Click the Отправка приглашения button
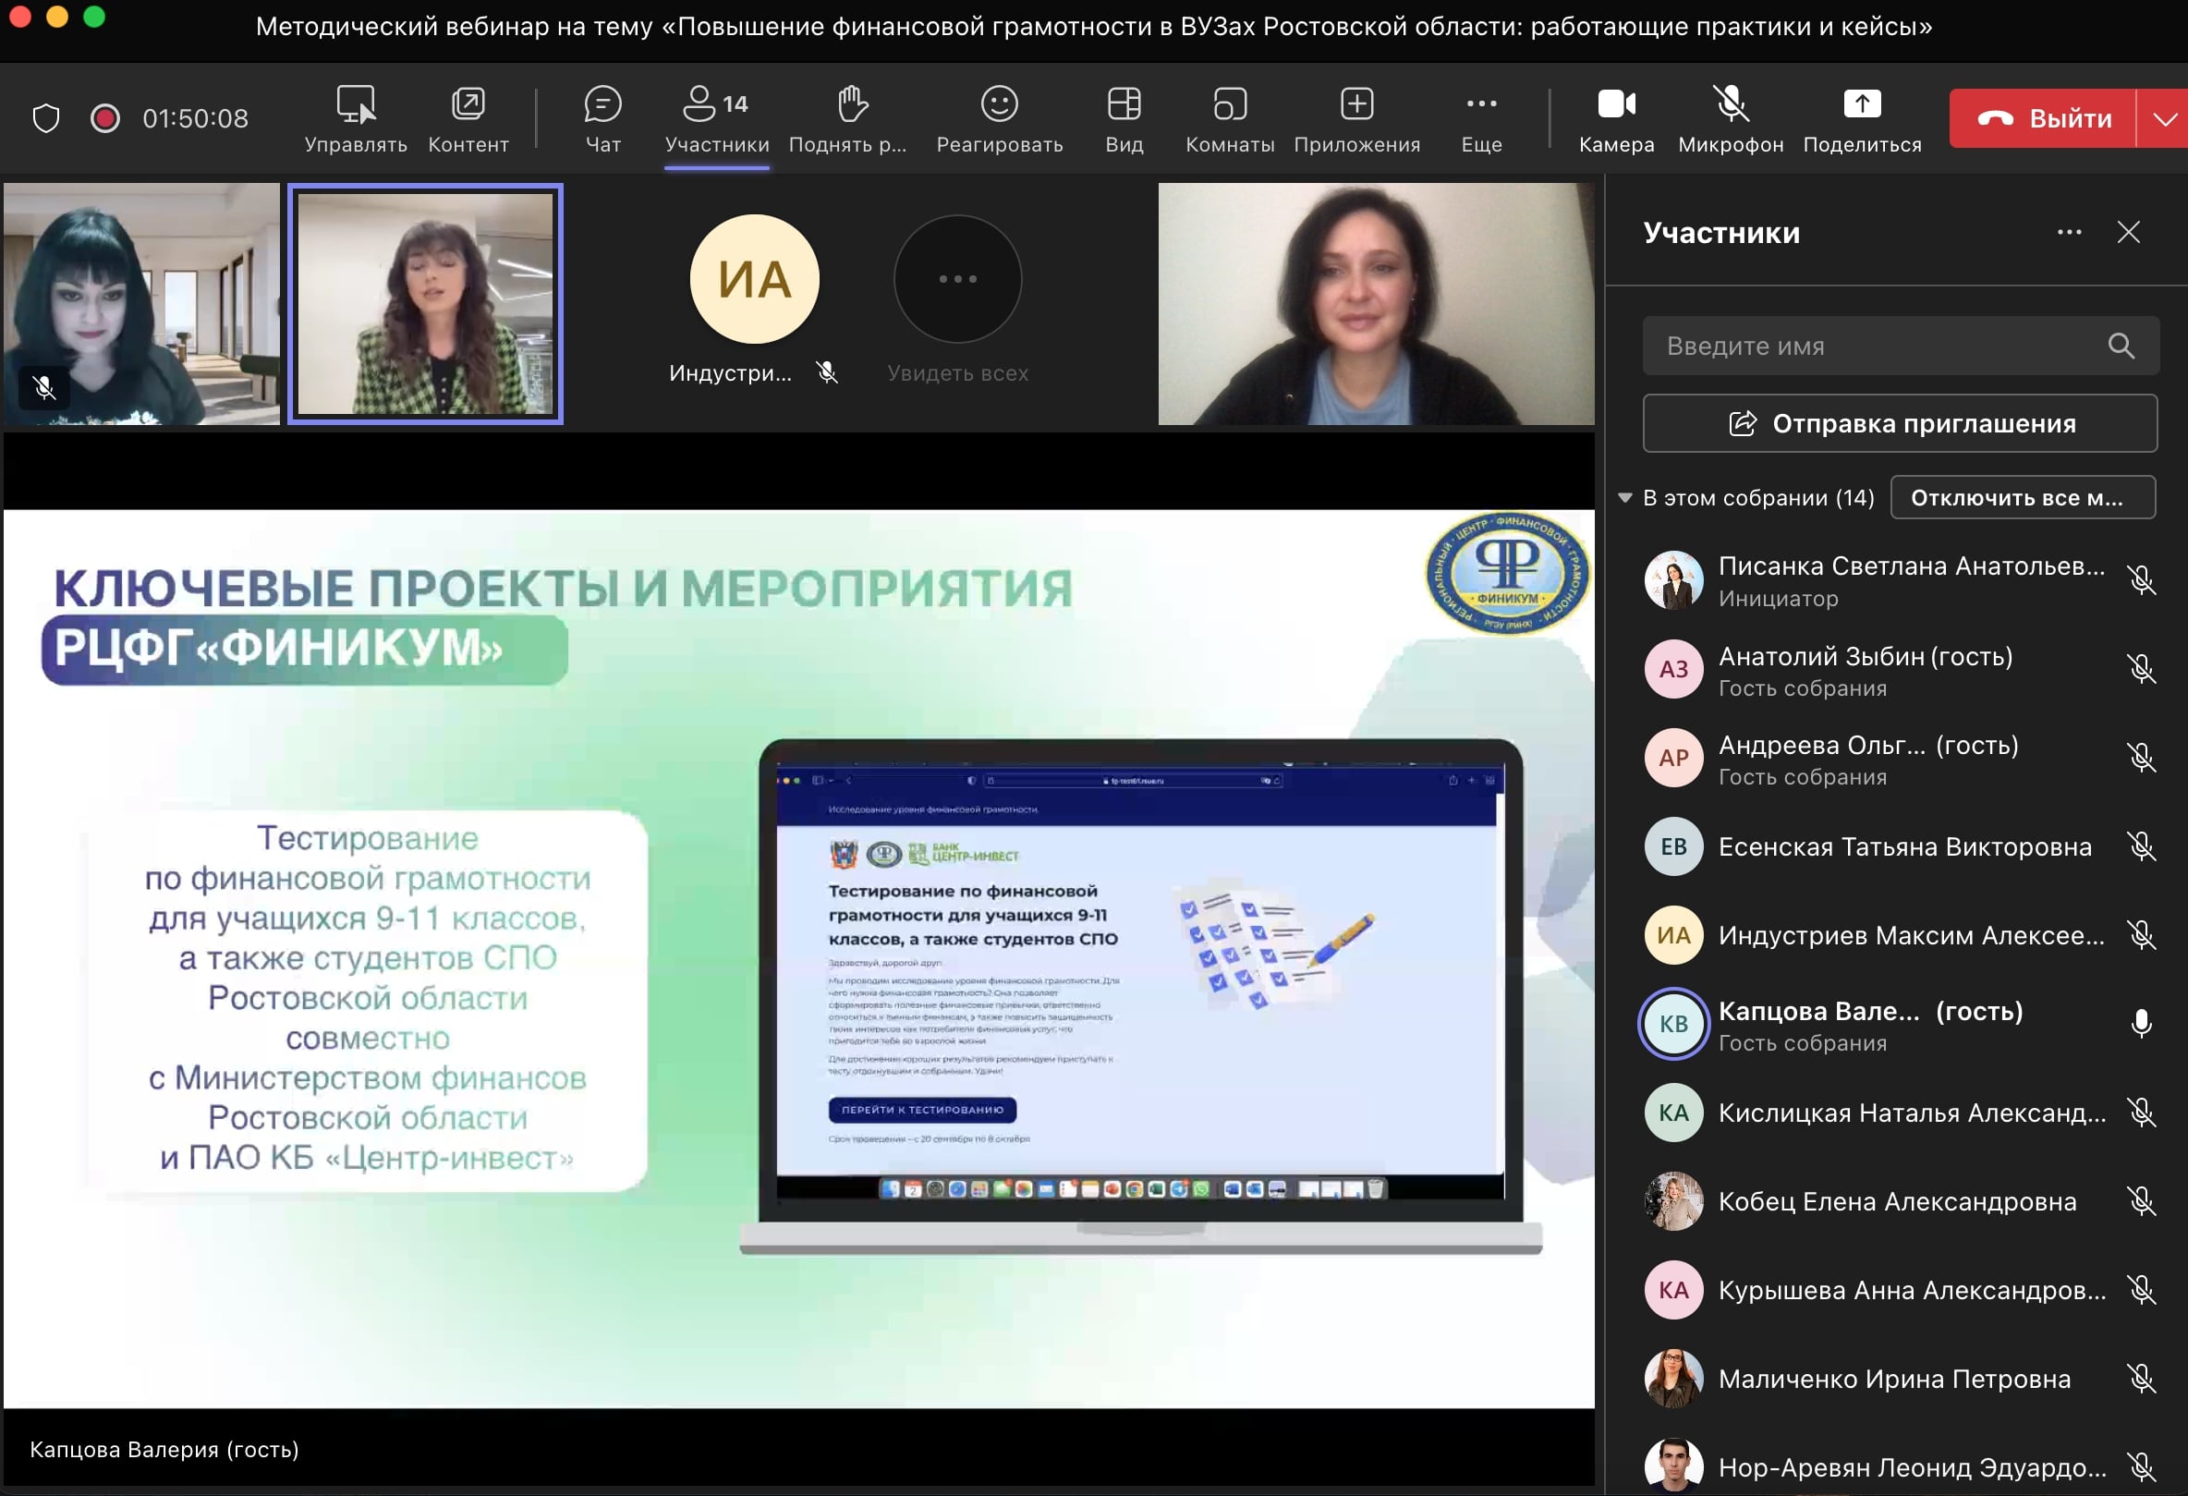 tap(1900, 423)
